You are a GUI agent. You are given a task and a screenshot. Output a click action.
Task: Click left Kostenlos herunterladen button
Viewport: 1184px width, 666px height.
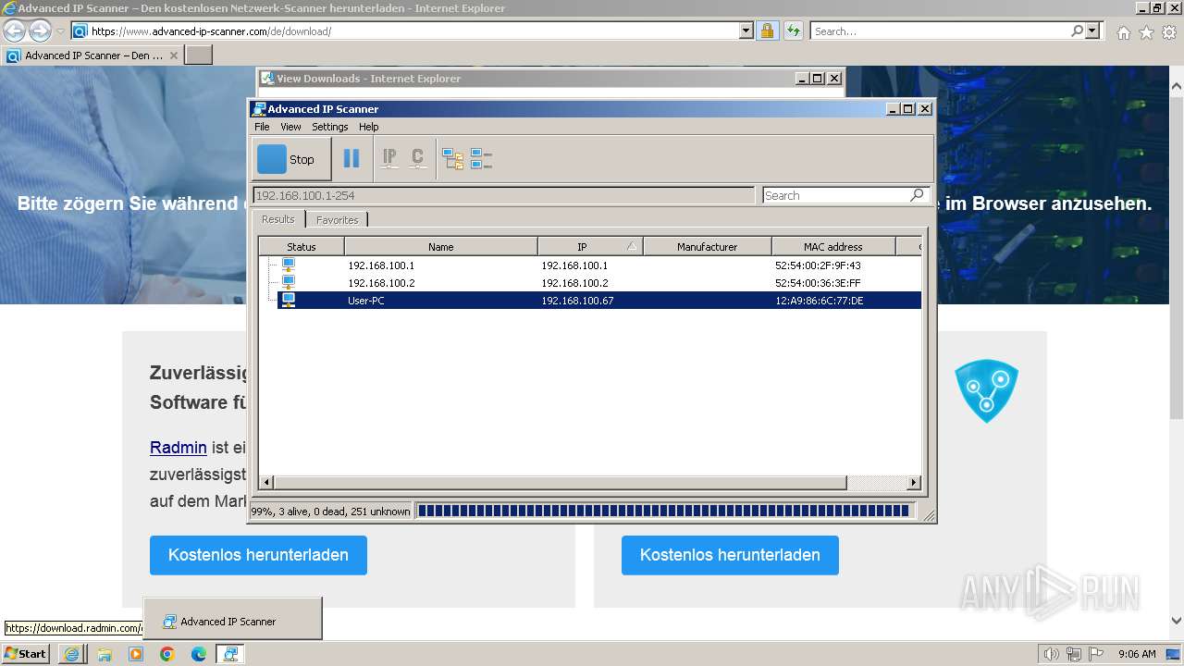tap(258, 555)
